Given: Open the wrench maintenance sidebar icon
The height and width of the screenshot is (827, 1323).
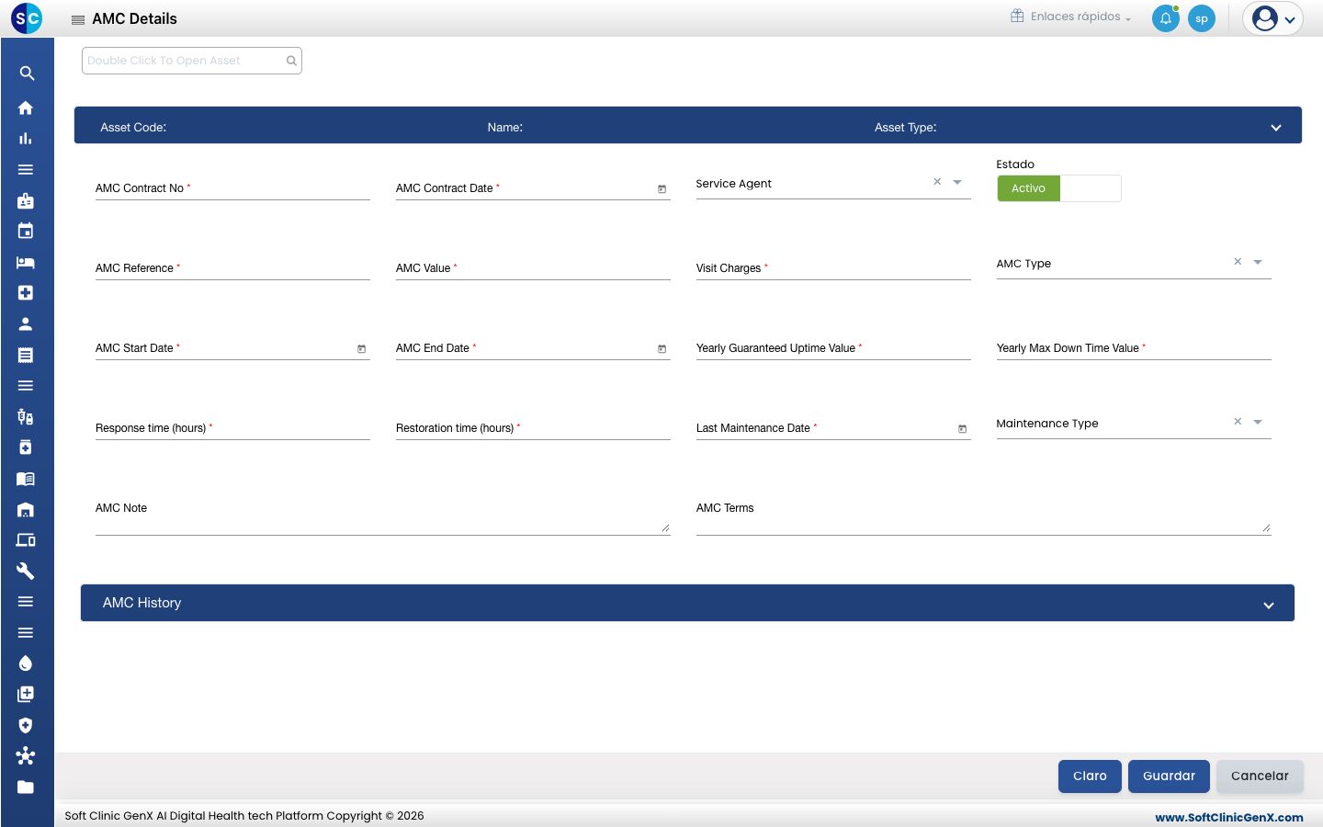Looking at the screenshot, I should click(26, 571).
